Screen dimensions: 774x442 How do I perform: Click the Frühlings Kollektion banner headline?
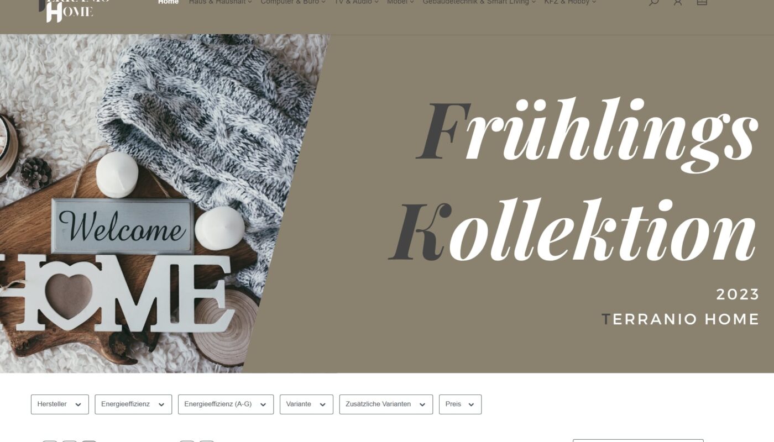pos(573,181)
